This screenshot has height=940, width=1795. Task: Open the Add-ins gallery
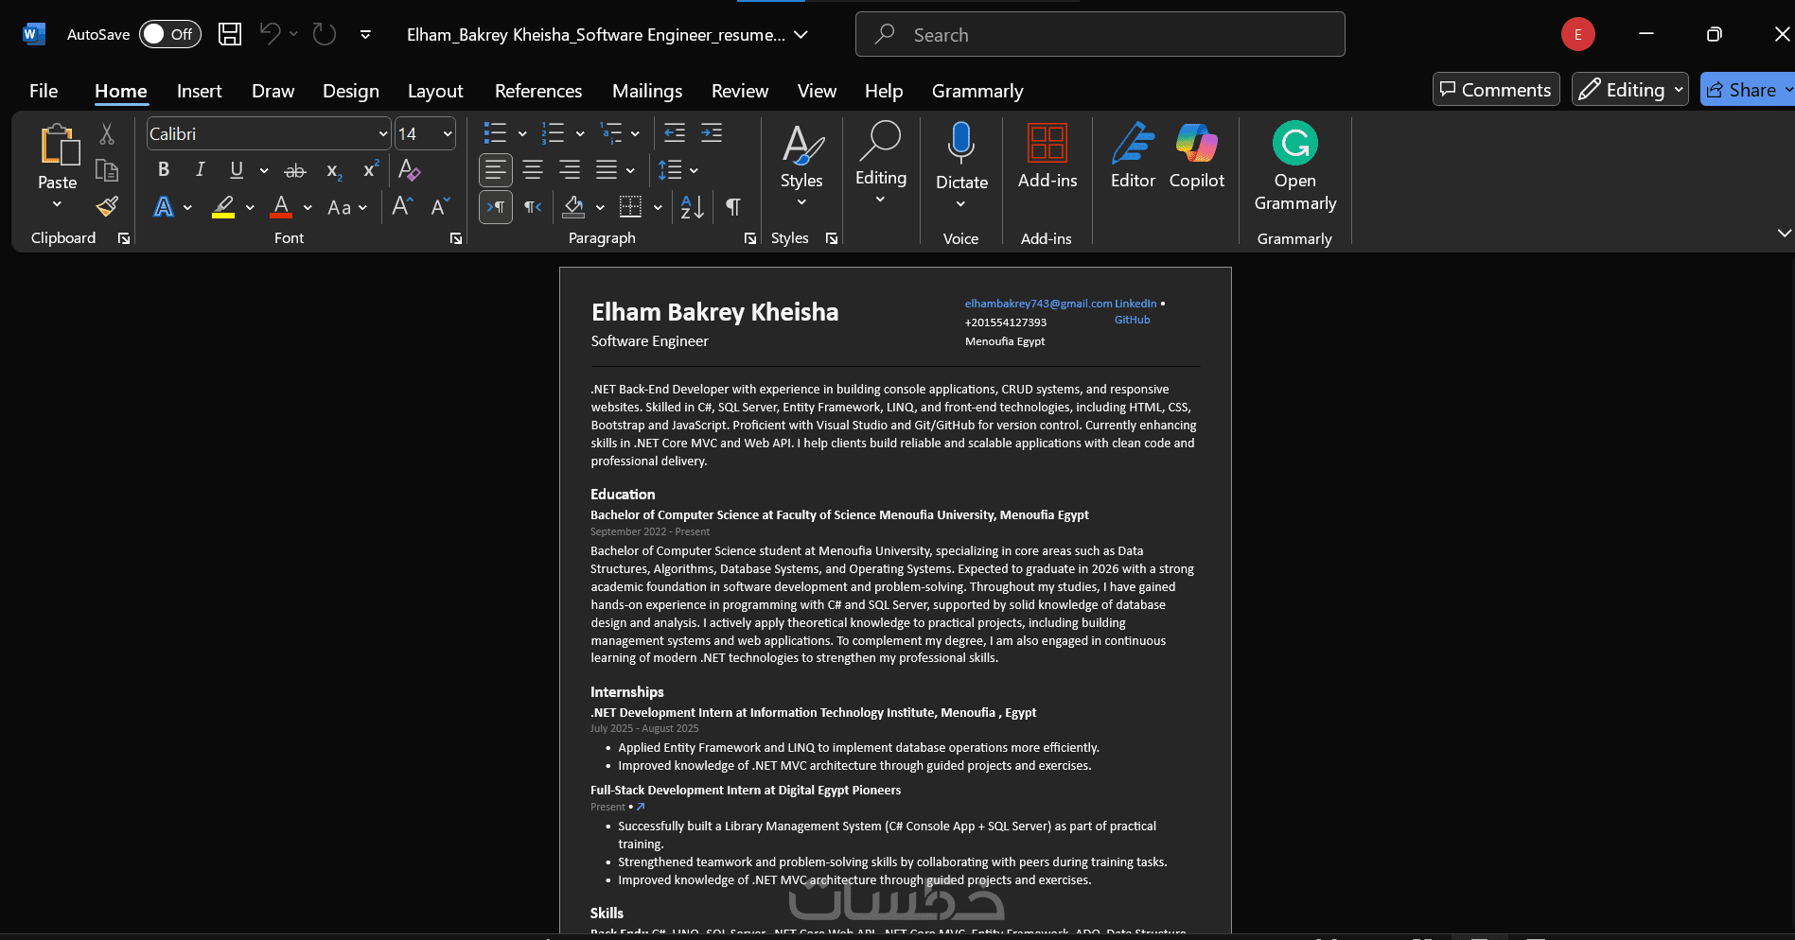[x=1047, y=156]
